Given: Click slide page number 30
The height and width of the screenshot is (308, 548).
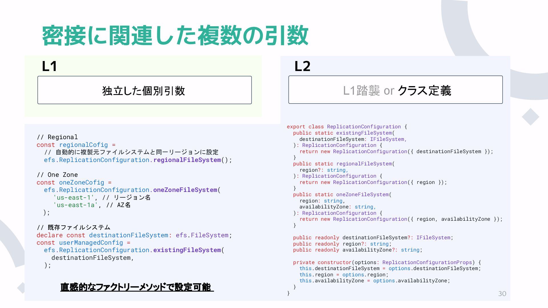Looking at the screenshot, I should [x=502, y=294].
